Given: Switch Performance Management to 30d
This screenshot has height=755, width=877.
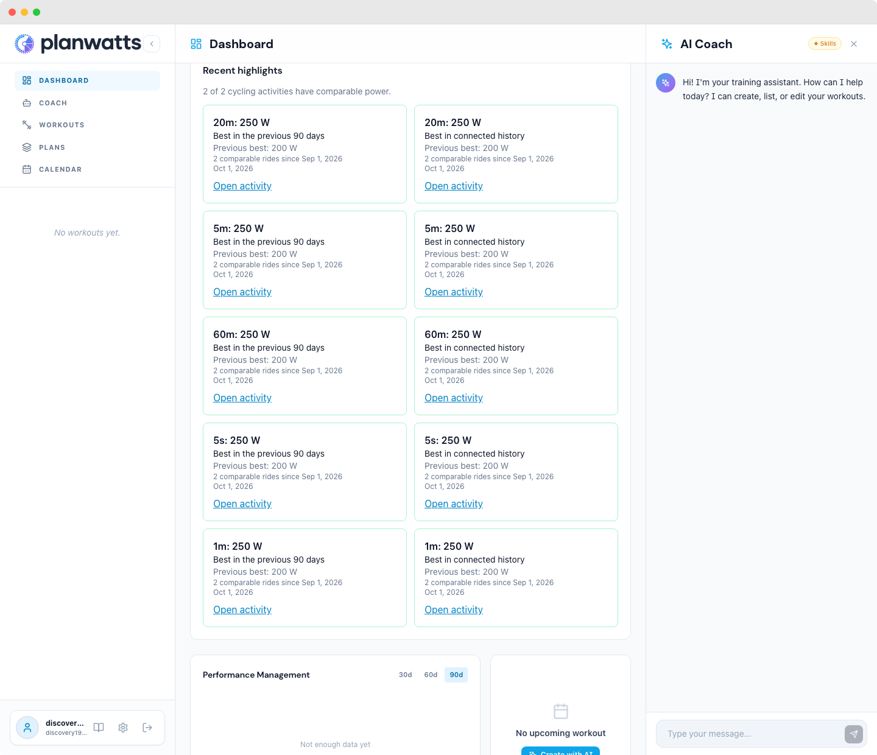Looking at the screenshot, I should coord(406,675).
